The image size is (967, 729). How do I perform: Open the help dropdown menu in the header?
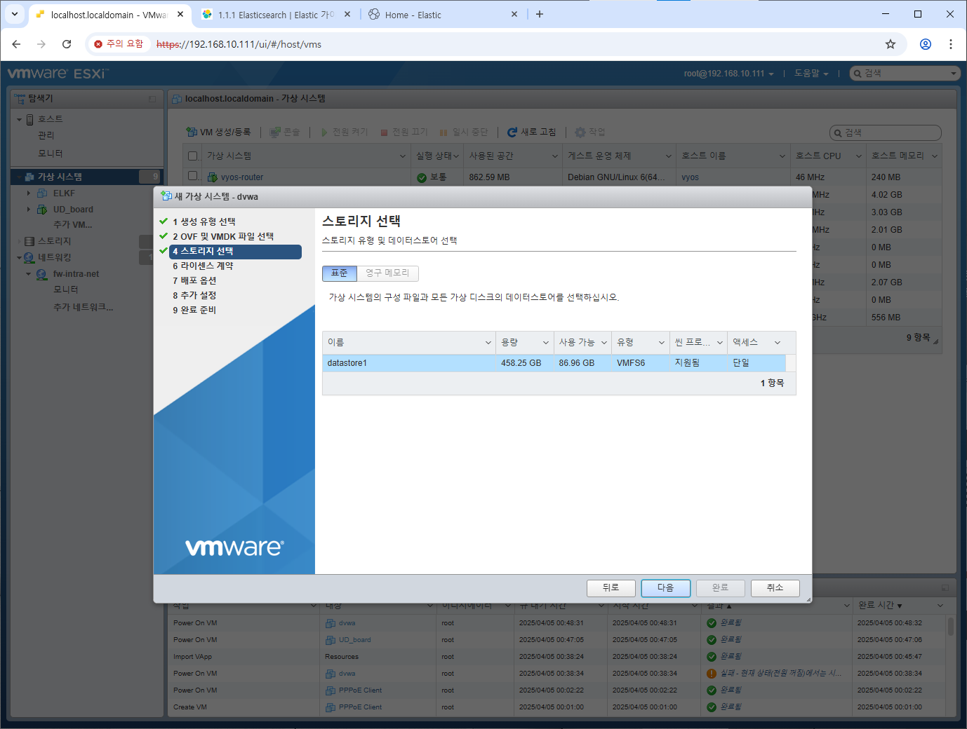[811, 74]
